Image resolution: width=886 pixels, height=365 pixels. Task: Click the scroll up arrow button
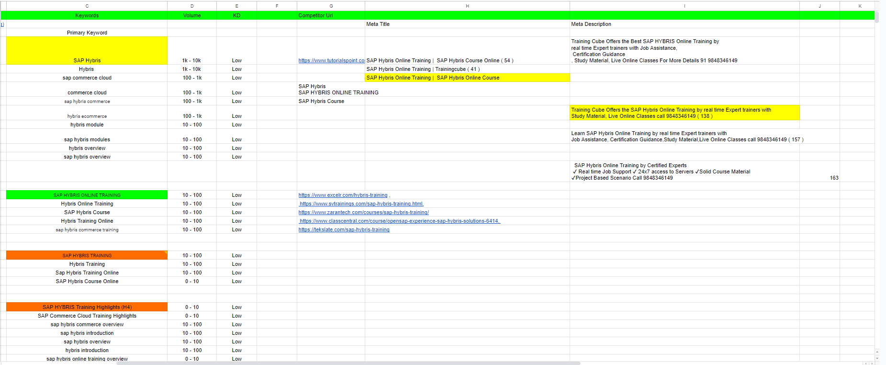coord(877,352)
